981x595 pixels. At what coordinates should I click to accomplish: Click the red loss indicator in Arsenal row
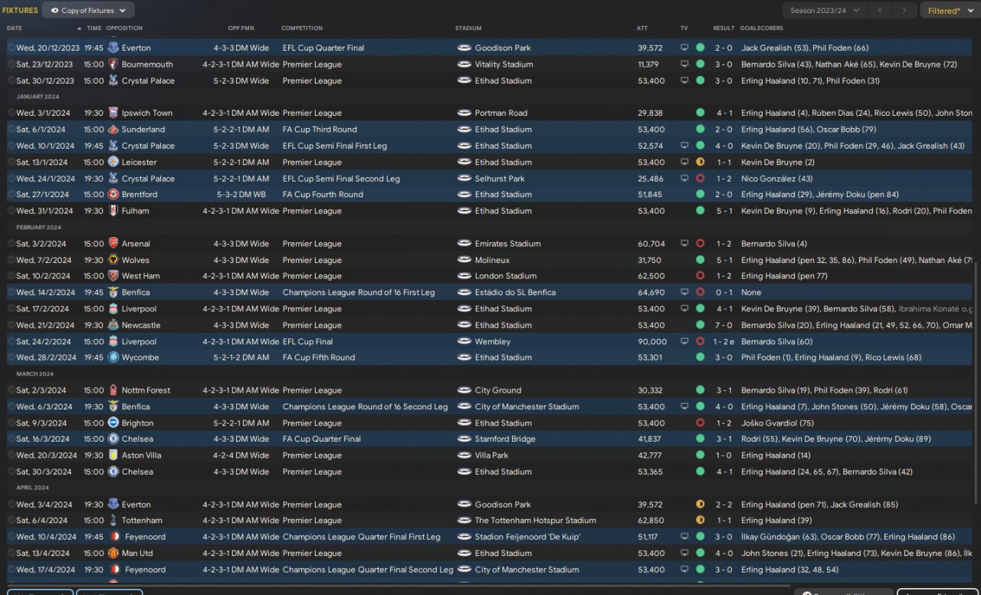[x=700, y=244]
